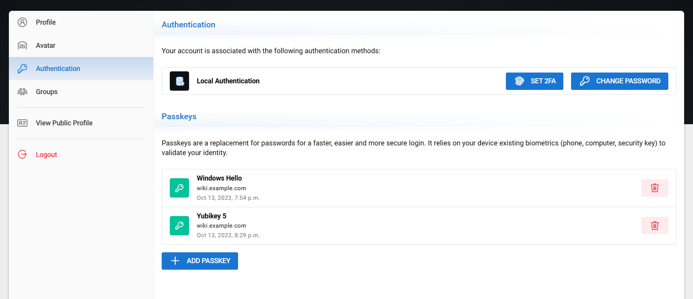The height and width of the screenshot is (299, 693).
Task: Click the red Logout arrow icon
Action: pyautogui.click(x=22, y=154)
